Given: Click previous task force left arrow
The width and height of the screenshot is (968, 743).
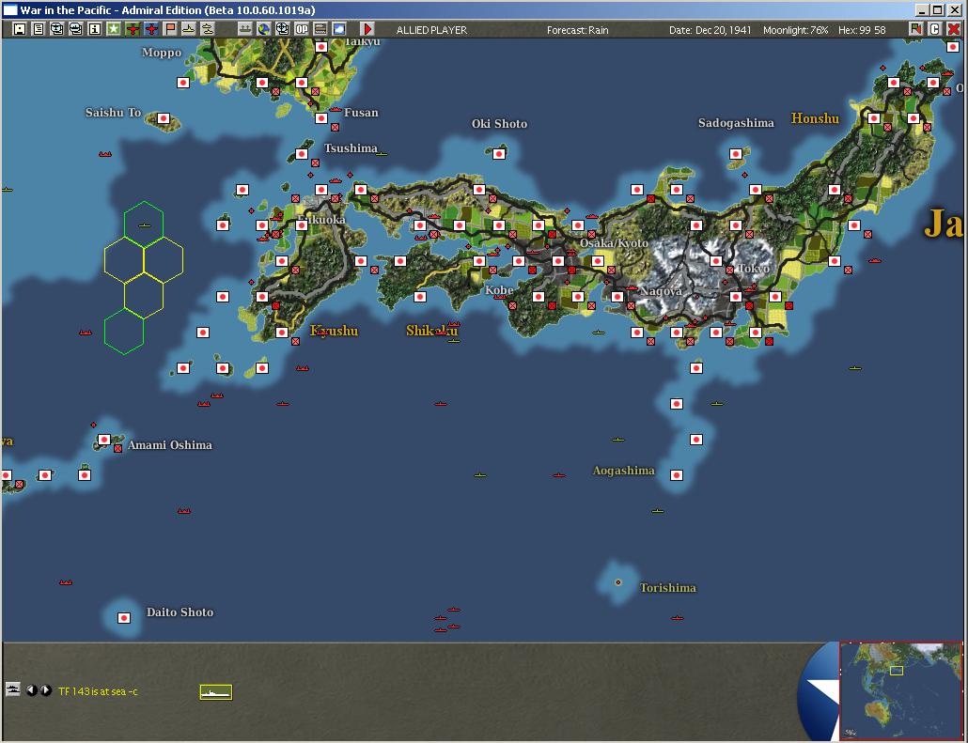Looking at the screenshot, I should point(32,689).
